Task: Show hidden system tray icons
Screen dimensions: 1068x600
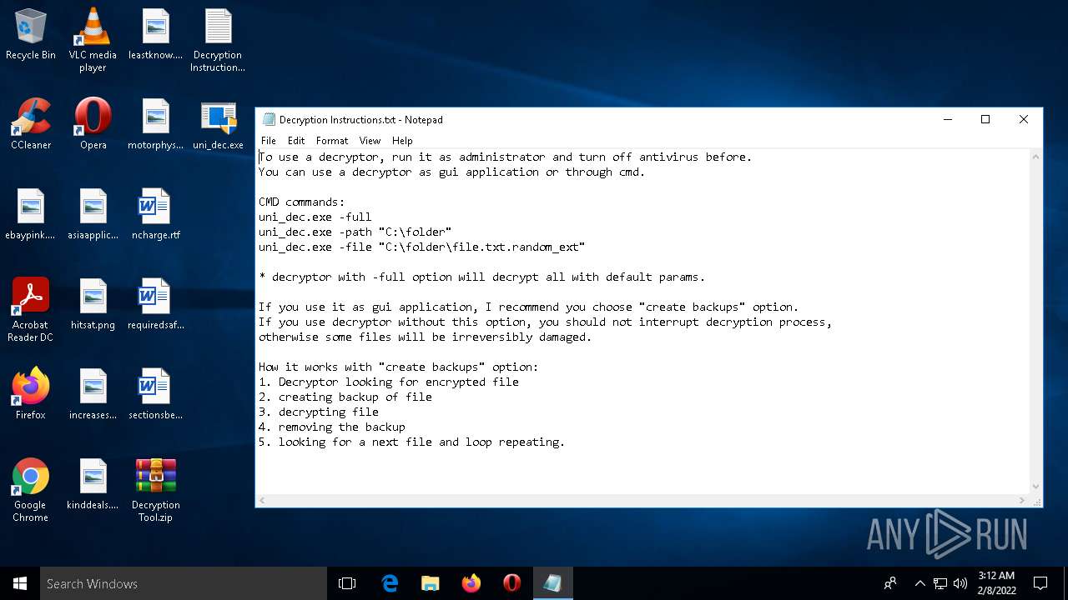Action: coord(919,583)
